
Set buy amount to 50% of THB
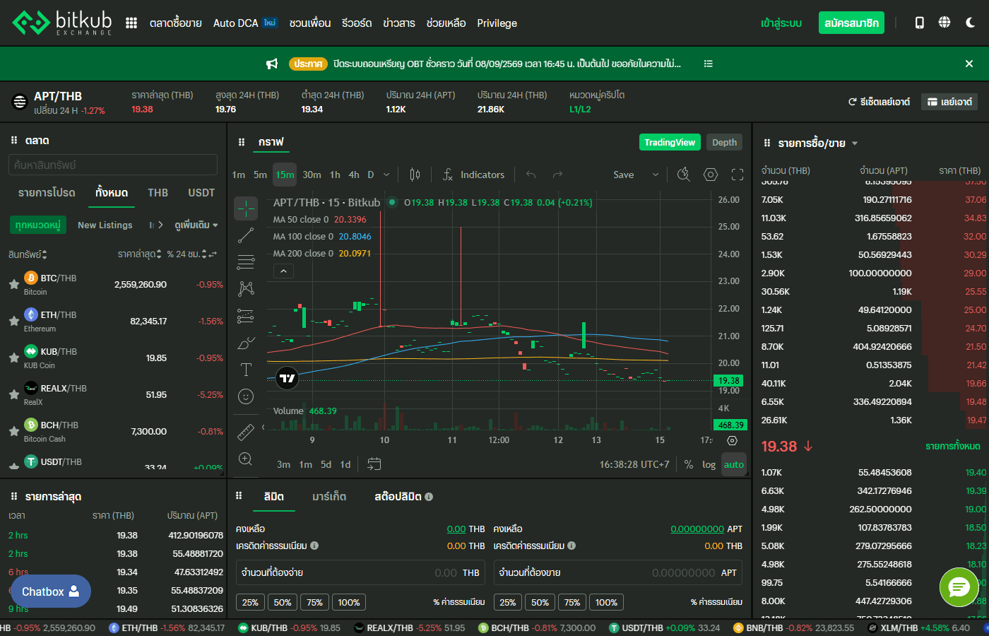[283, 603]
